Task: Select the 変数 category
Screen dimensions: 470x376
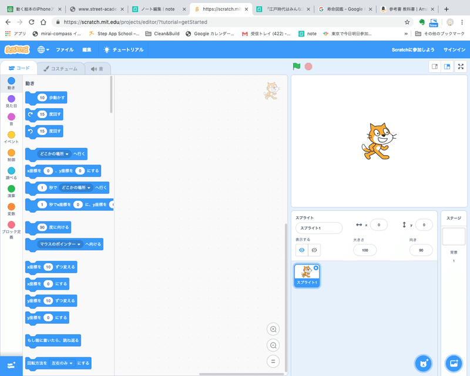Action: (11, 209)
